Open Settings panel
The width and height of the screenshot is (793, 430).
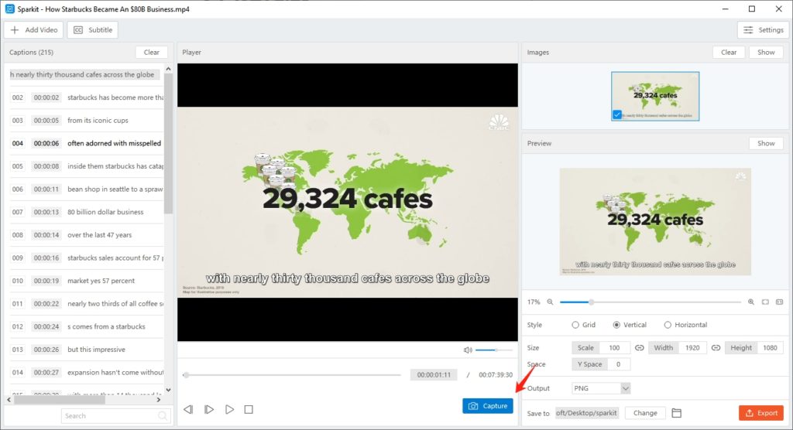pos(763,30)
